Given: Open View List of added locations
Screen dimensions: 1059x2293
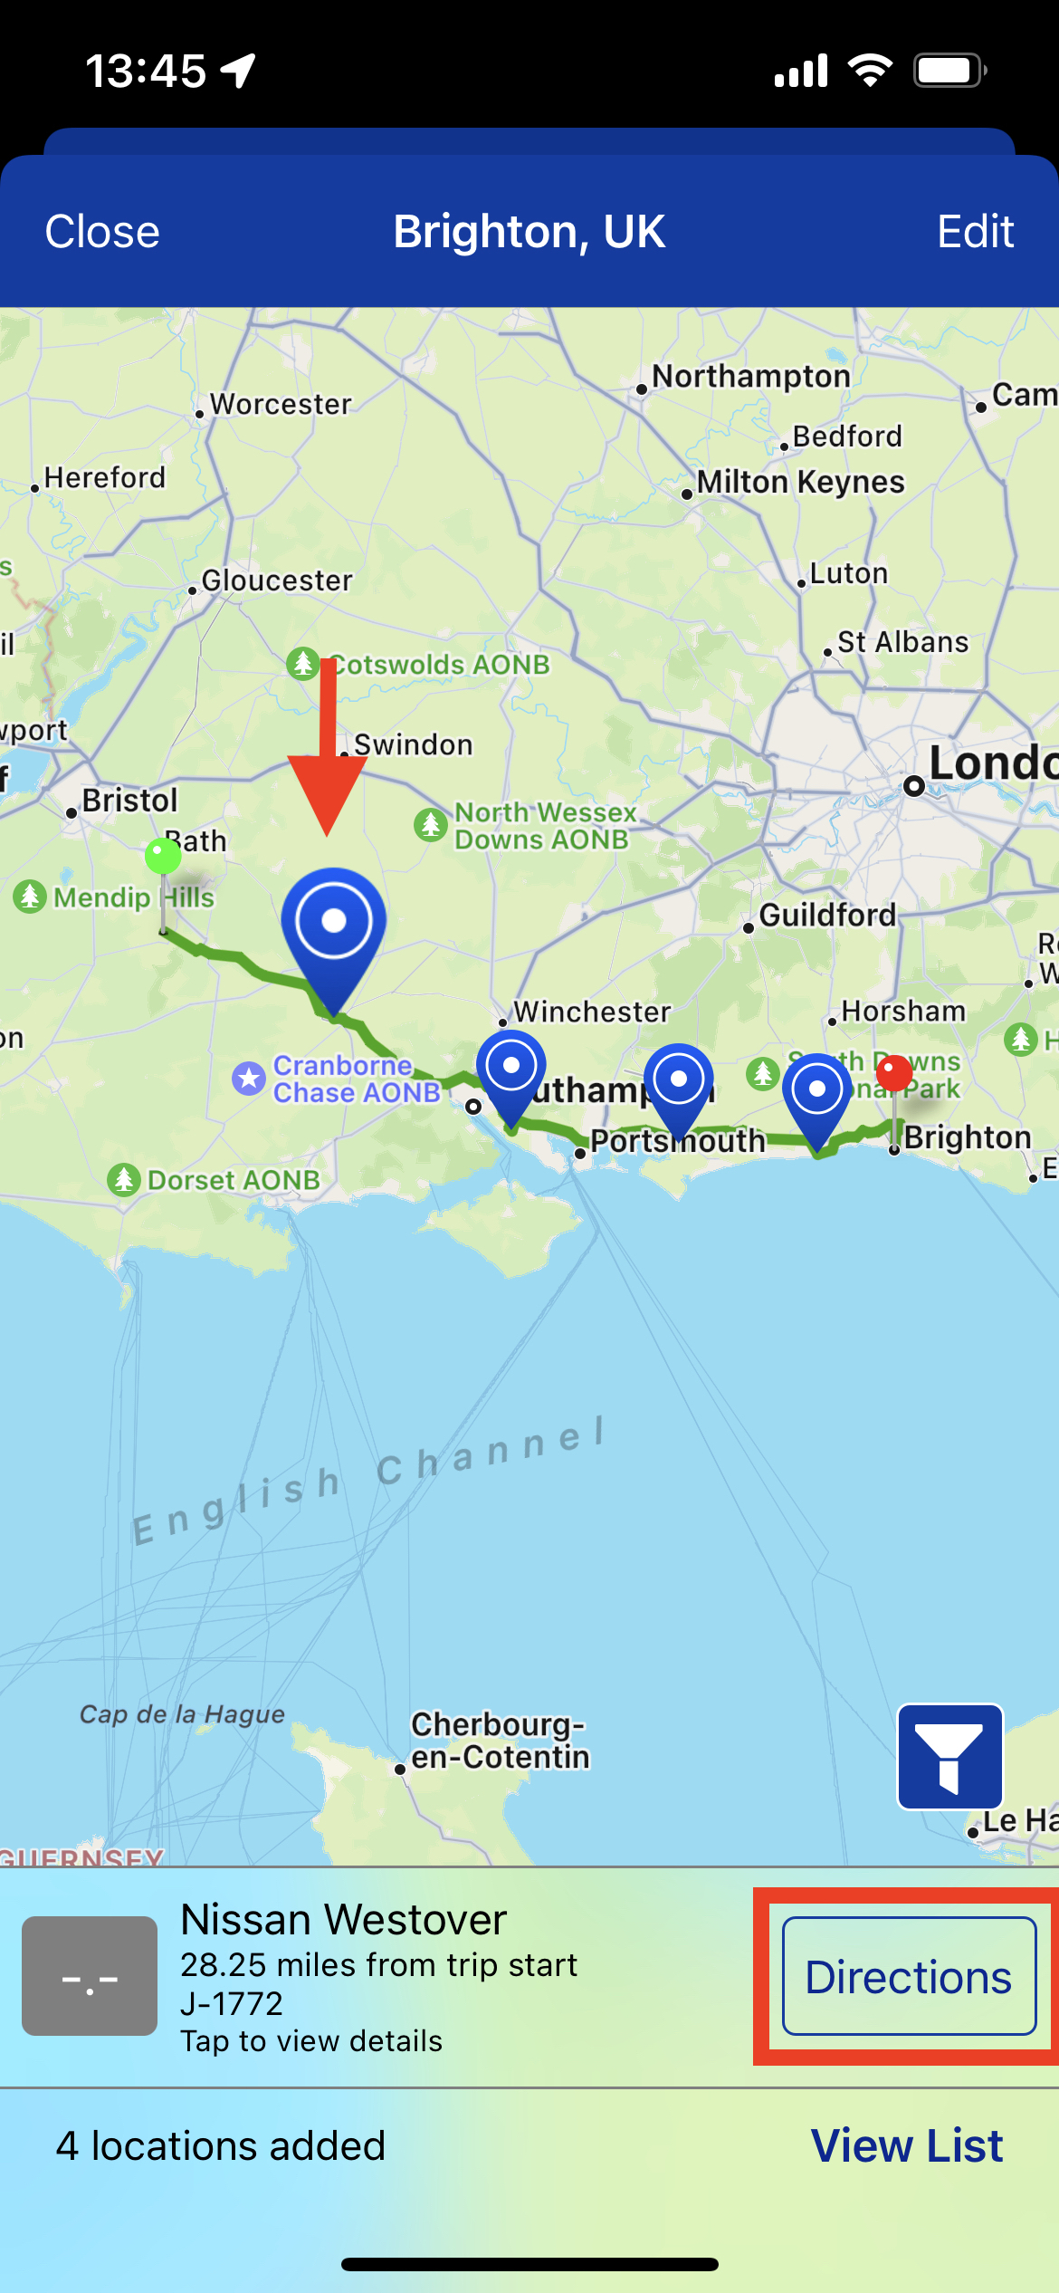Looking at the screenshot, I should (907, 2145).
